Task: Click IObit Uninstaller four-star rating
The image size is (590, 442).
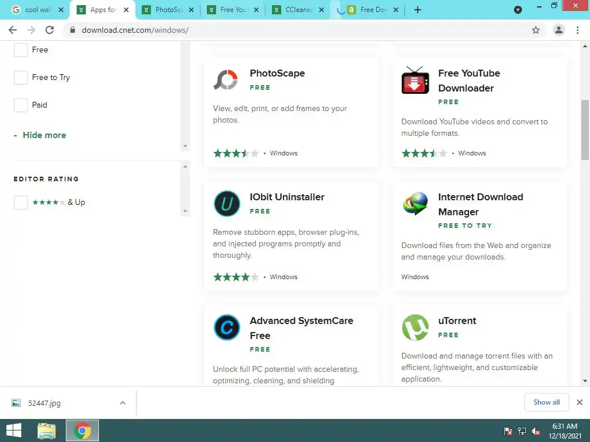Action: tap(236, 277)
